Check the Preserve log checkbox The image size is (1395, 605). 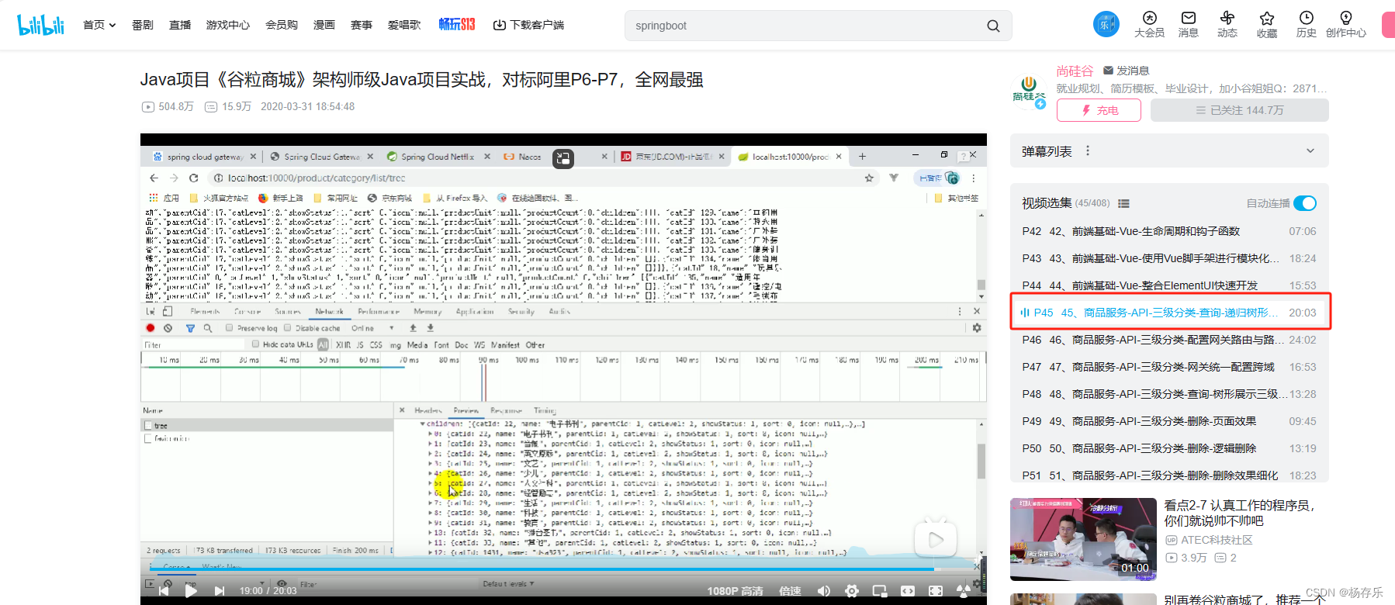point(229,328)
